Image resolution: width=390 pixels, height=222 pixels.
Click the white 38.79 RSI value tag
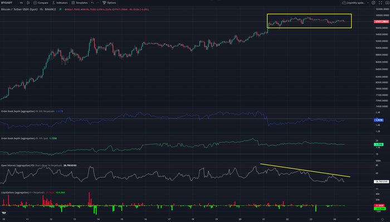point(381,182)
